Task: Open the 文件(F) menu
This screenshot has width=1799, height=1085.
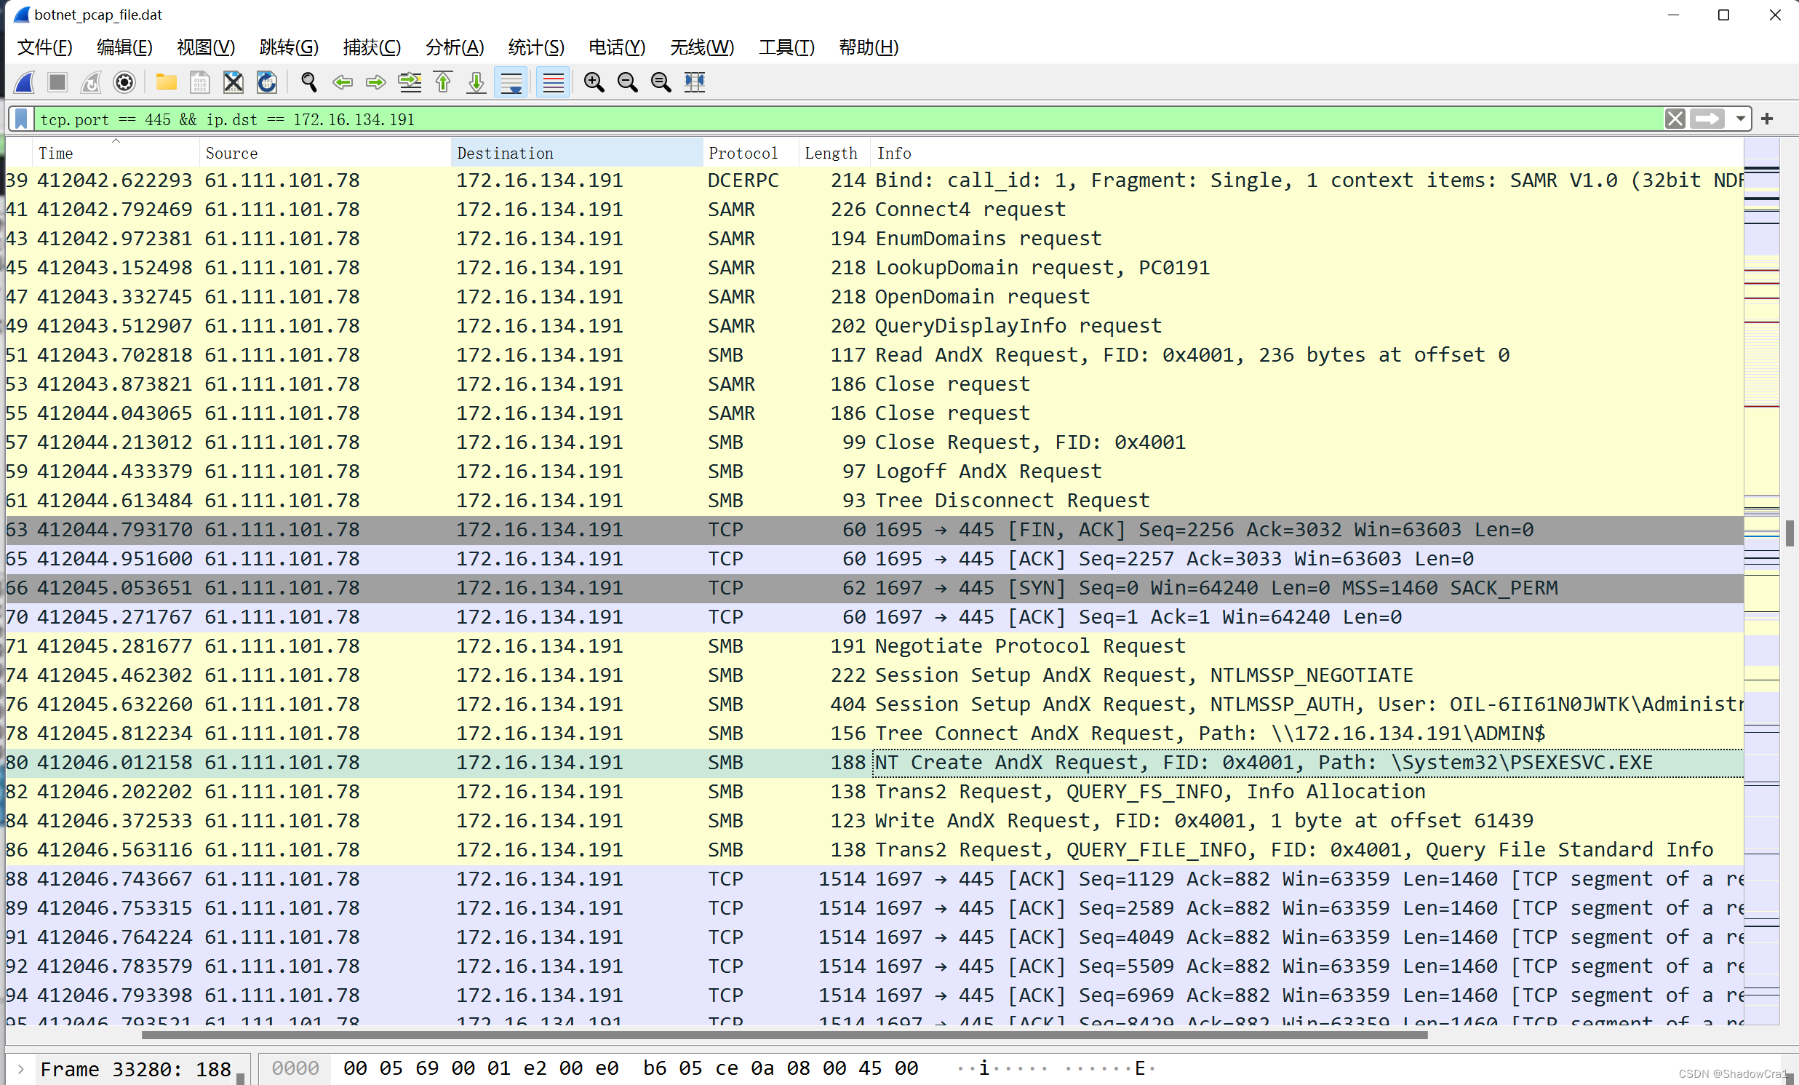Action: coord(45,47)
